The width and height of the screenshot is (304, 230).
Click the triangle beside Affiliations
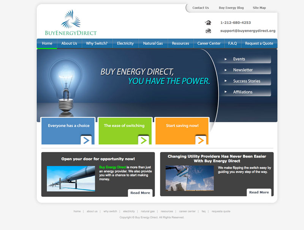[226, 92]
